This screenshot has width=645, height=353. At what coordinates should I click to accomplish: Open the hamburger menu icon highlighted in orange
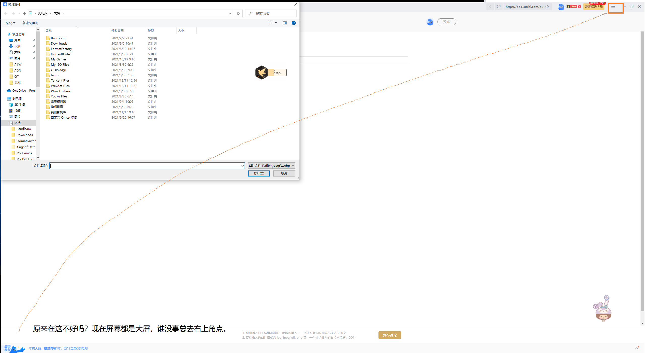[613, 7]
